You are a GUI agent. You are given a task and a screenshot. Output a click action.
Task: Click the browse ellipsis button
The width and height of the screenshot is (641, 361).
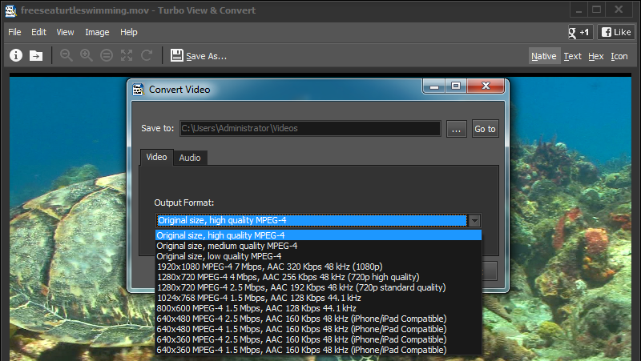(x=457, y=129)
